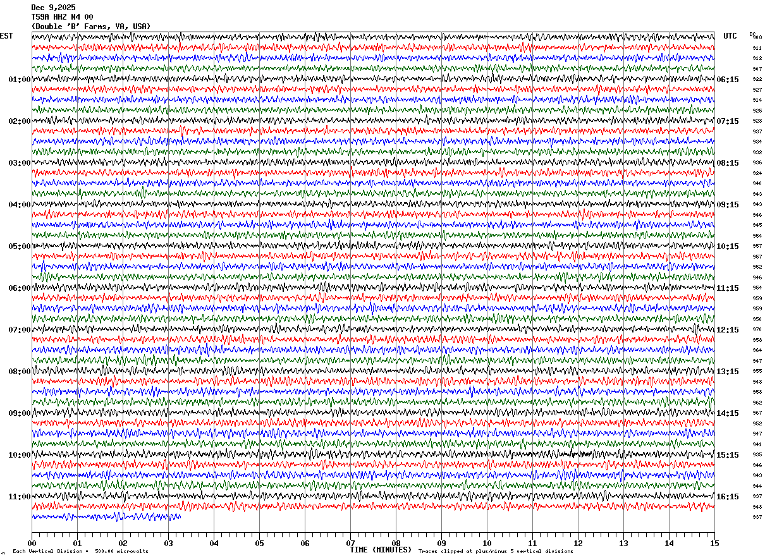Viewport: 765px width, 560px height.
Task: Select the EST time label '03:00'
Action: pyautogui.click(x=20, y=163)
